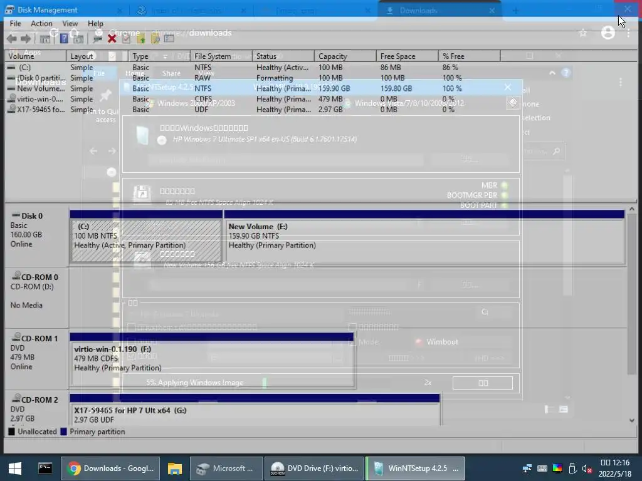Click the key-shaped toolbar icon left of red X
The width and height of the screenshot is (642, 481).
click(x=97, y=39)
